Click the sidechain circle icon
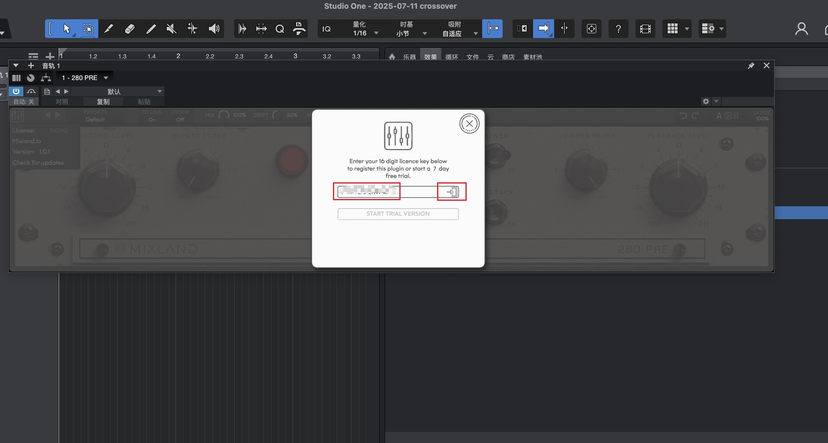 (31, 78)
